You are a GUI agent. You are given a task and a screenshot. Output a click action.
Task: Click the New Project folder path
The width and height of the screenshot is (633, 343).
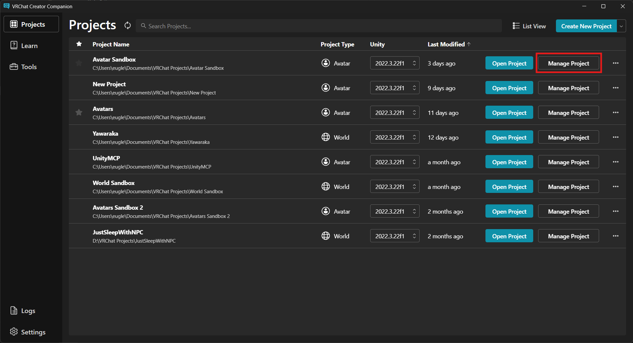(154, 92)
